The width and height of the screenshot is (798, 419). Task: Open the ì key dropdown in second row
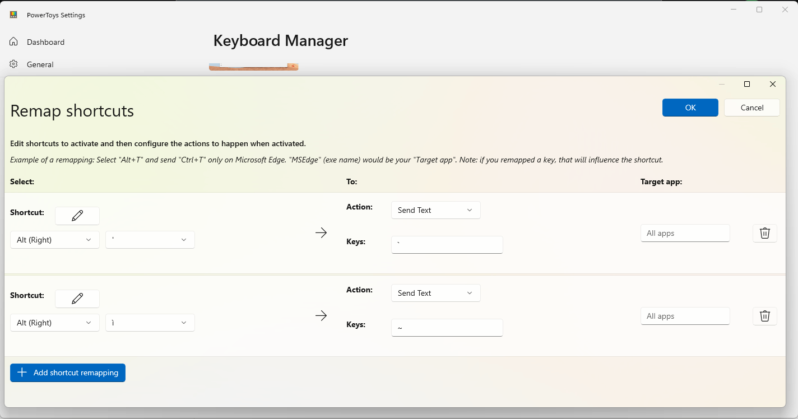pyautogui.click(x=150, y=323)
